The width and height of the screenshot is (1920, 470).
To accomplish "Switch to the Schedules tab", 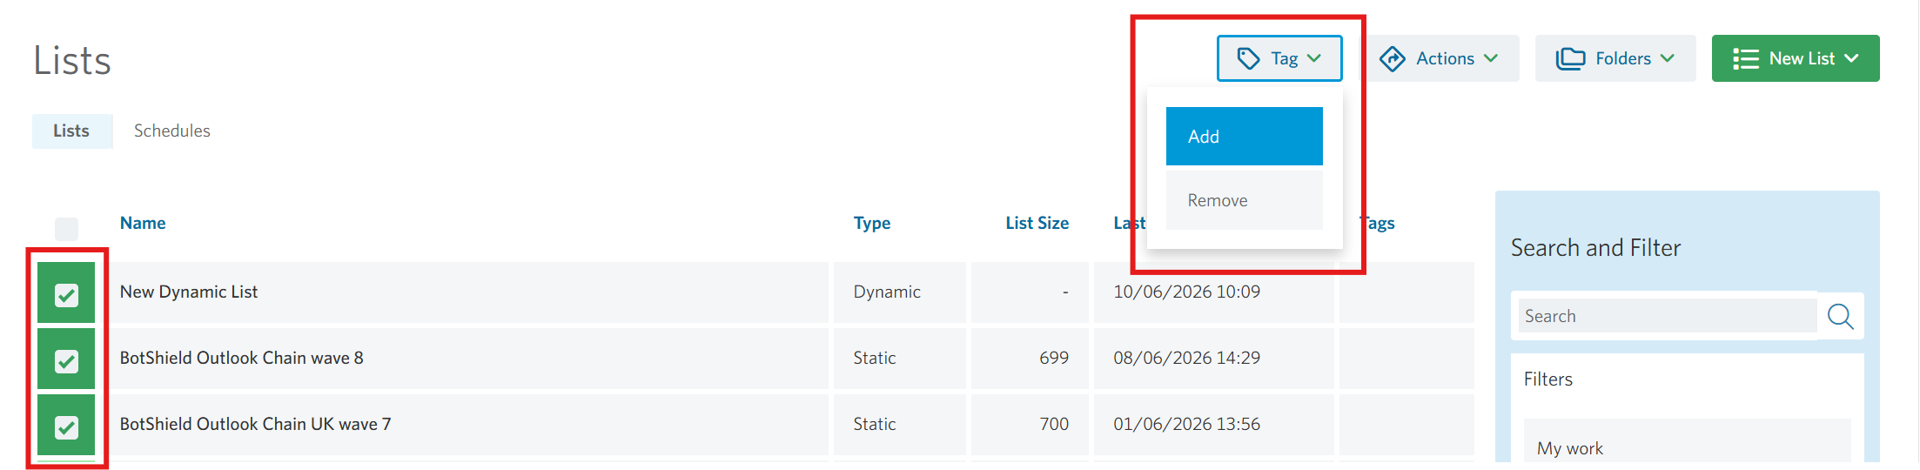I will point(171,131).
